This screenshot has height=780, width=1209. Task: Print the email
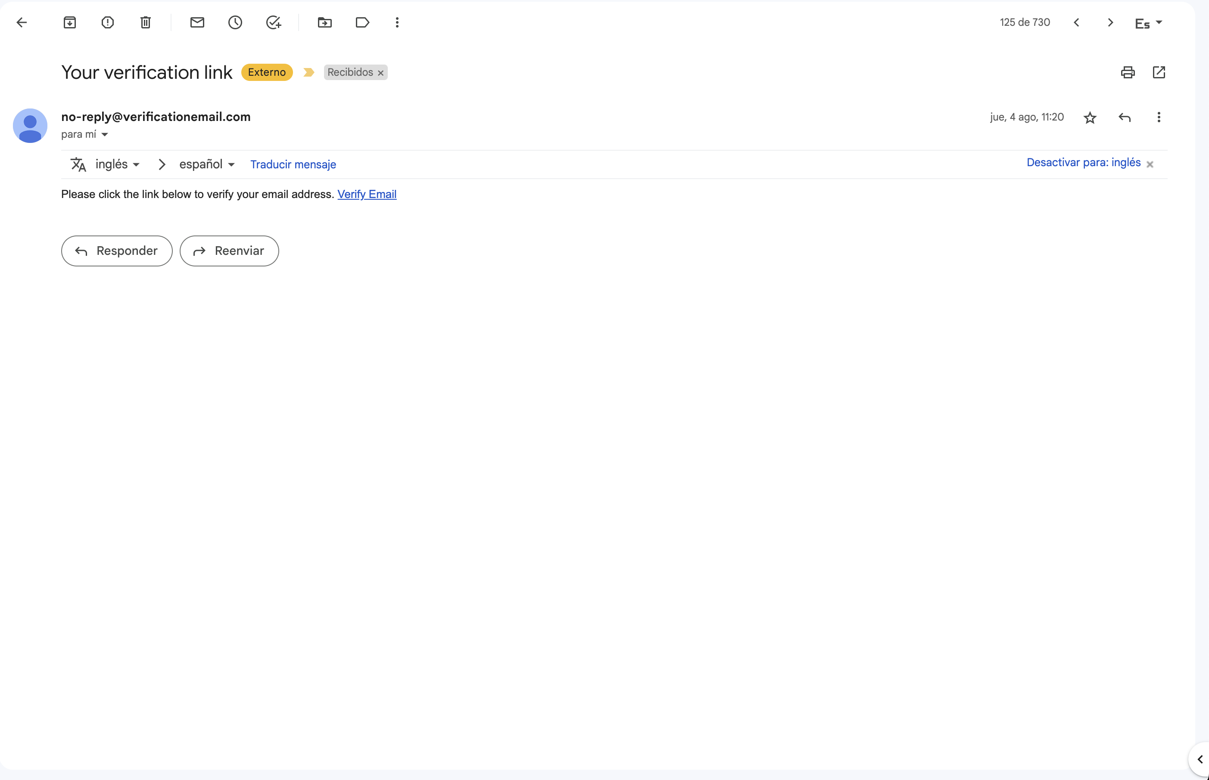(1128, 72)
